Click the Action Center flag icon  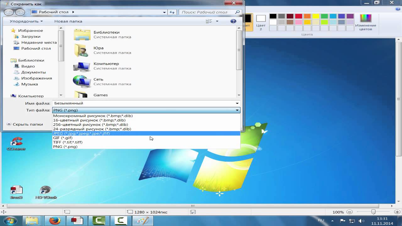pyautogui.click(x=343, y=221)
